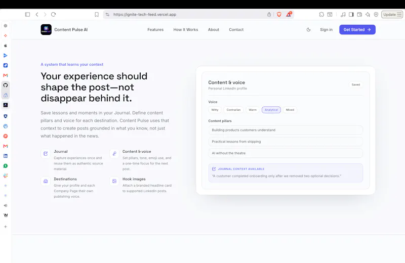This screenshot has height=263, width=405.
Task: Select the Analytical voice option
Action: pos(271,110)
